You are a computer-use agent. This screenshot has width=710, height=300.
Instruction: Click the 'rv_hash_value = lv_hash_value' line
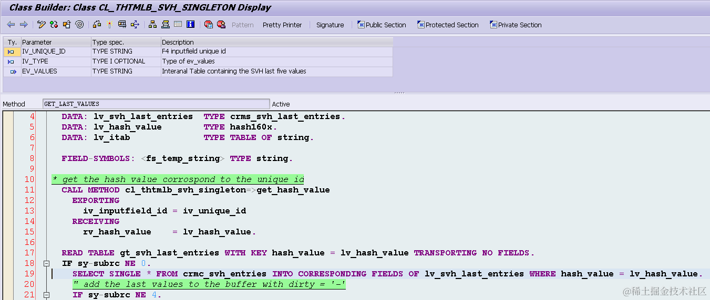(x=170, y=232)
